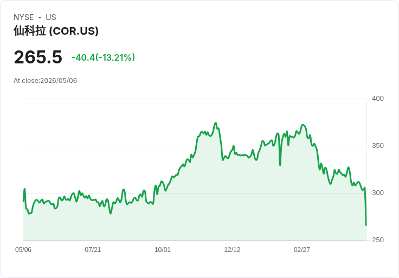The width and height of the screenshot is (399, 278).
Task: Click the chart's highest peak near 12/12
Action: 216,123
